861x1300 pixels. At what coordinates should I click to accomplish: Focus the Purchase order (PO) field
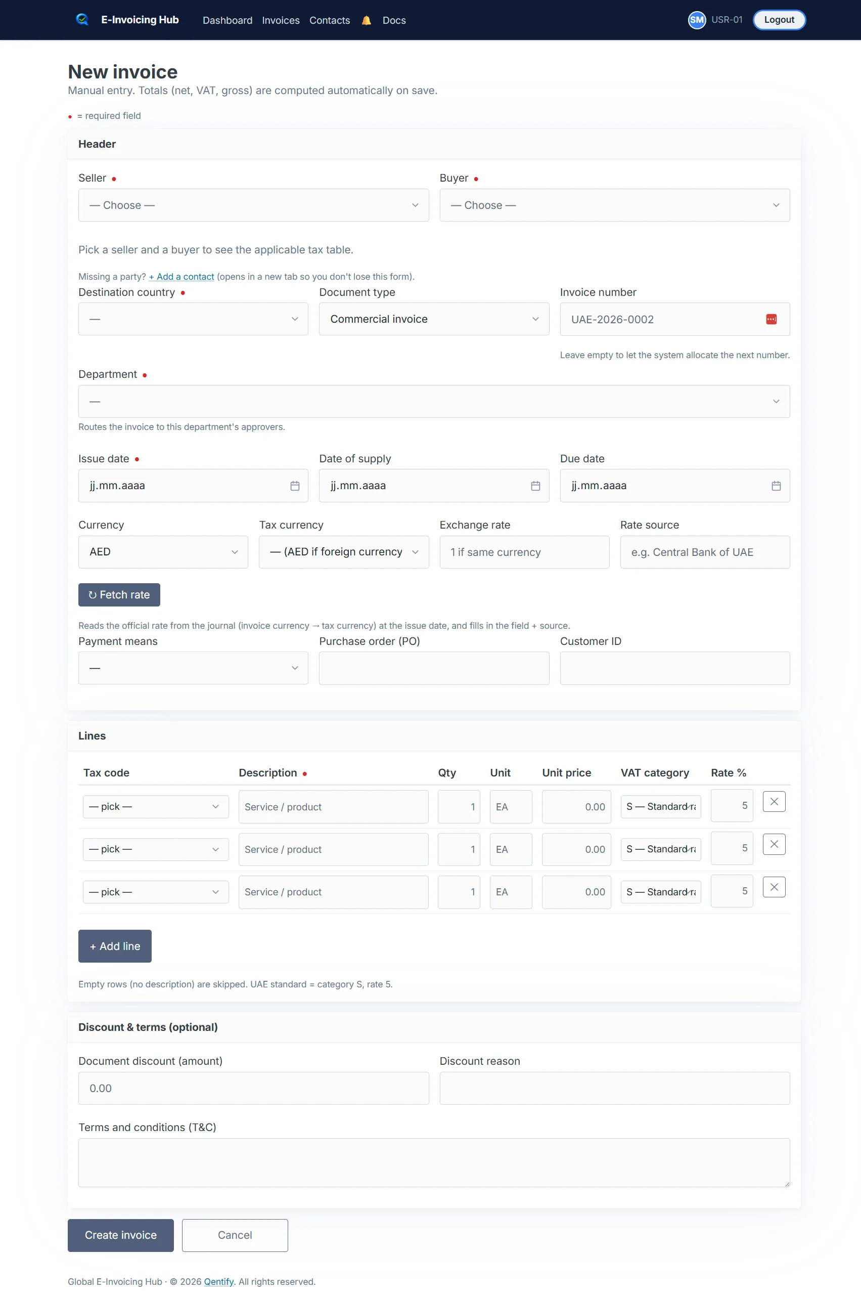pos(434,668)
